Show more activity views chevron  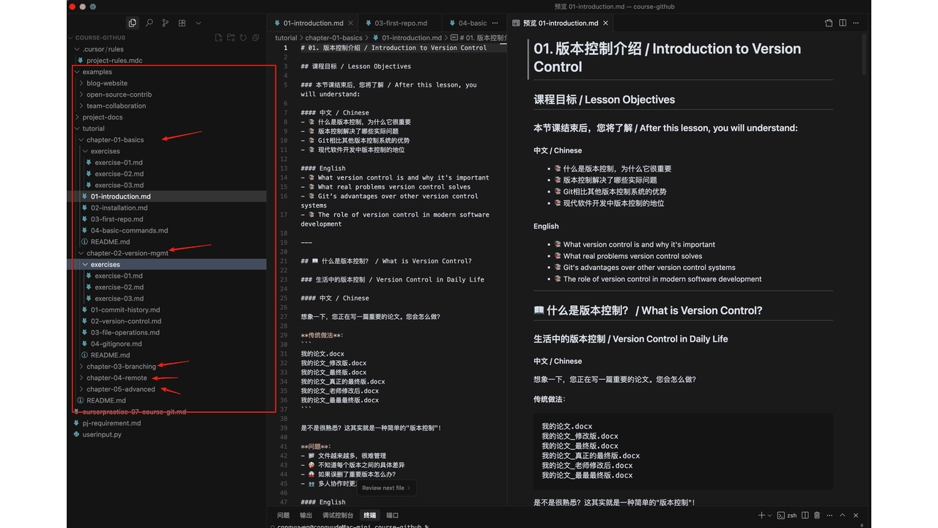point(198,23)
